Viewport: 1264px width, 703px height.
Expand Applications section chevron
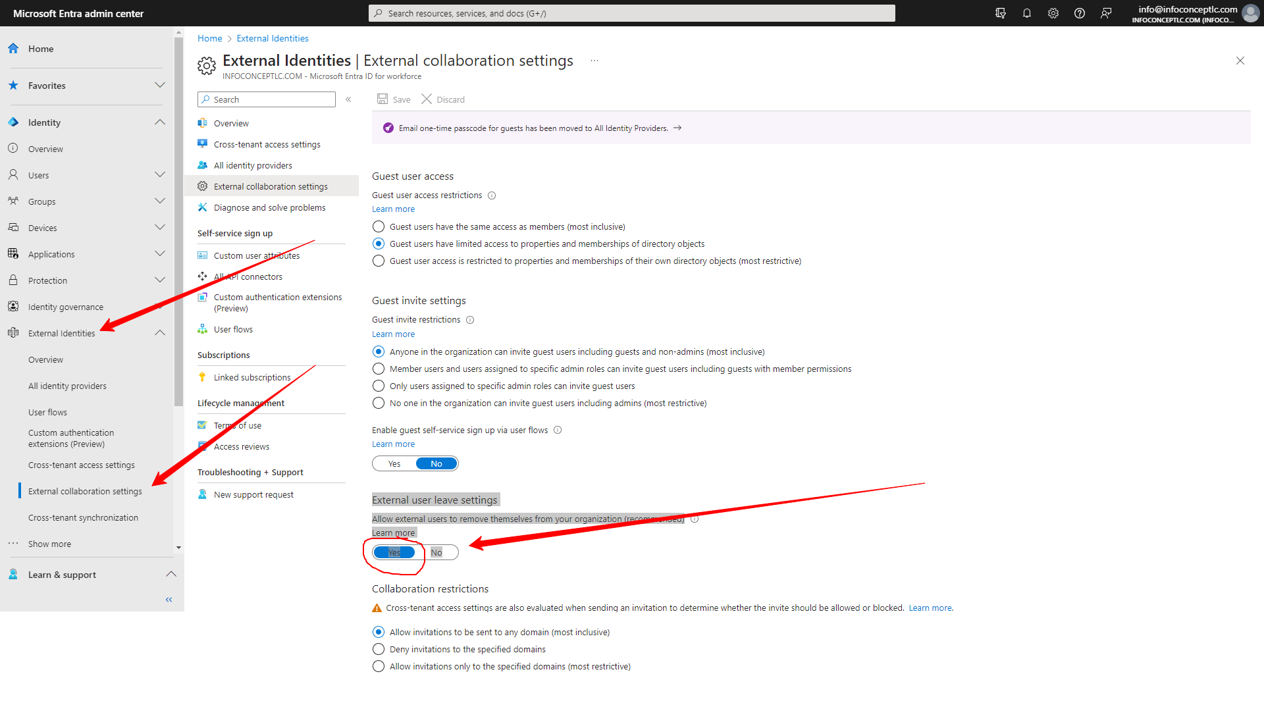coord(160,254)
